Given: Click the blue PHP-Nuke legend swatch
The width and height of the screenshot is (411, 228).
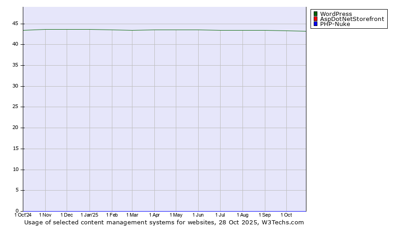Looking at the screenshot, I should pyautogui.click(x=316, y=24).
